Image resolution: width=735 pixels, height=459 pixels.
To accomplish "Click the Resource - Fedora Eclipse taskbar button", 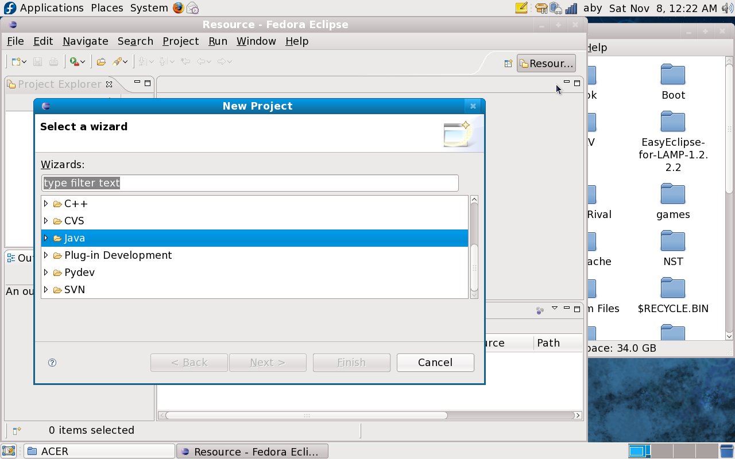I will tap(252, 452).
